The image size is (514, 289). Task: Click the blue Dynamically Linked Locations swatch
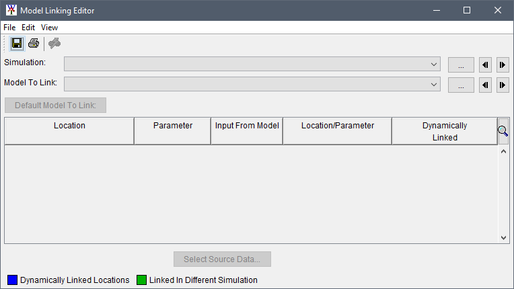(x=12, y=280)
